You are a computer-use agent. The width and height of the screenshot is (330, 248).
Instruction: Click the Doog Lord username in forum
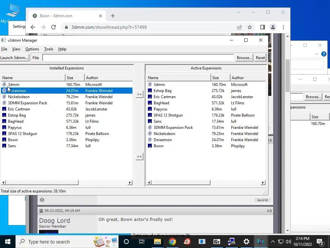tap(54, 221)
